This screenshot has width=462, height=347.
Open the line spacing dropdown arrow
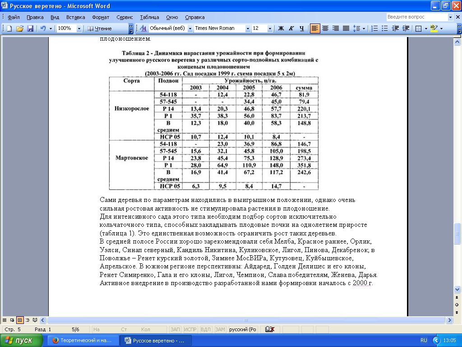pyautogui.click(x=364, y=28)
